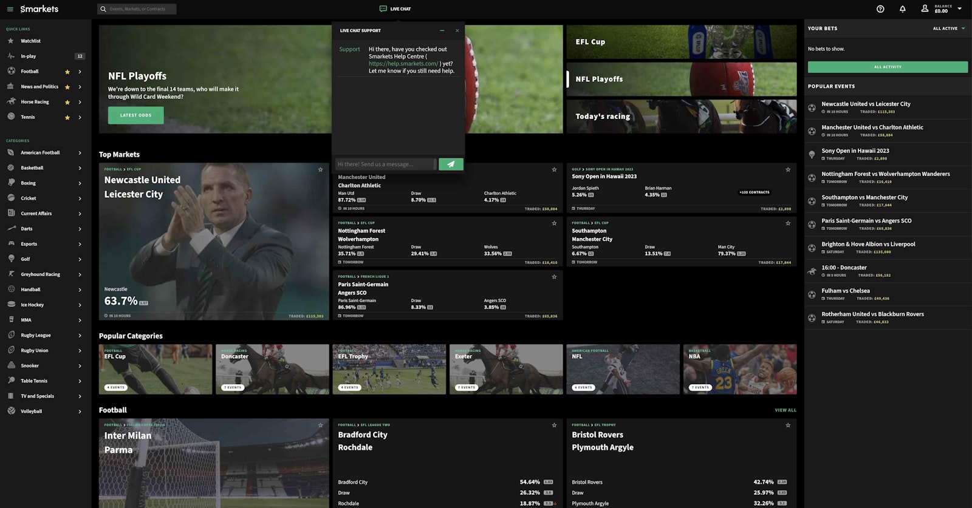Toggle the Football quick link favorite star
Viewport: 972px width, 508px height.
pyautogui.click(x=67, y=72)
